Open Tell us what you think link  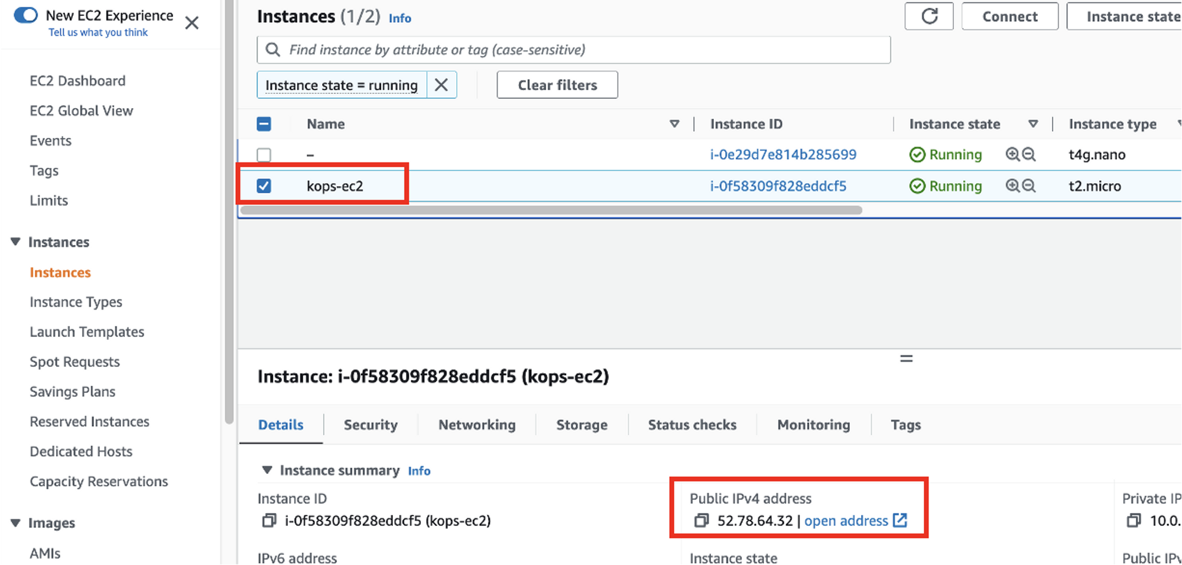point(98,33)
